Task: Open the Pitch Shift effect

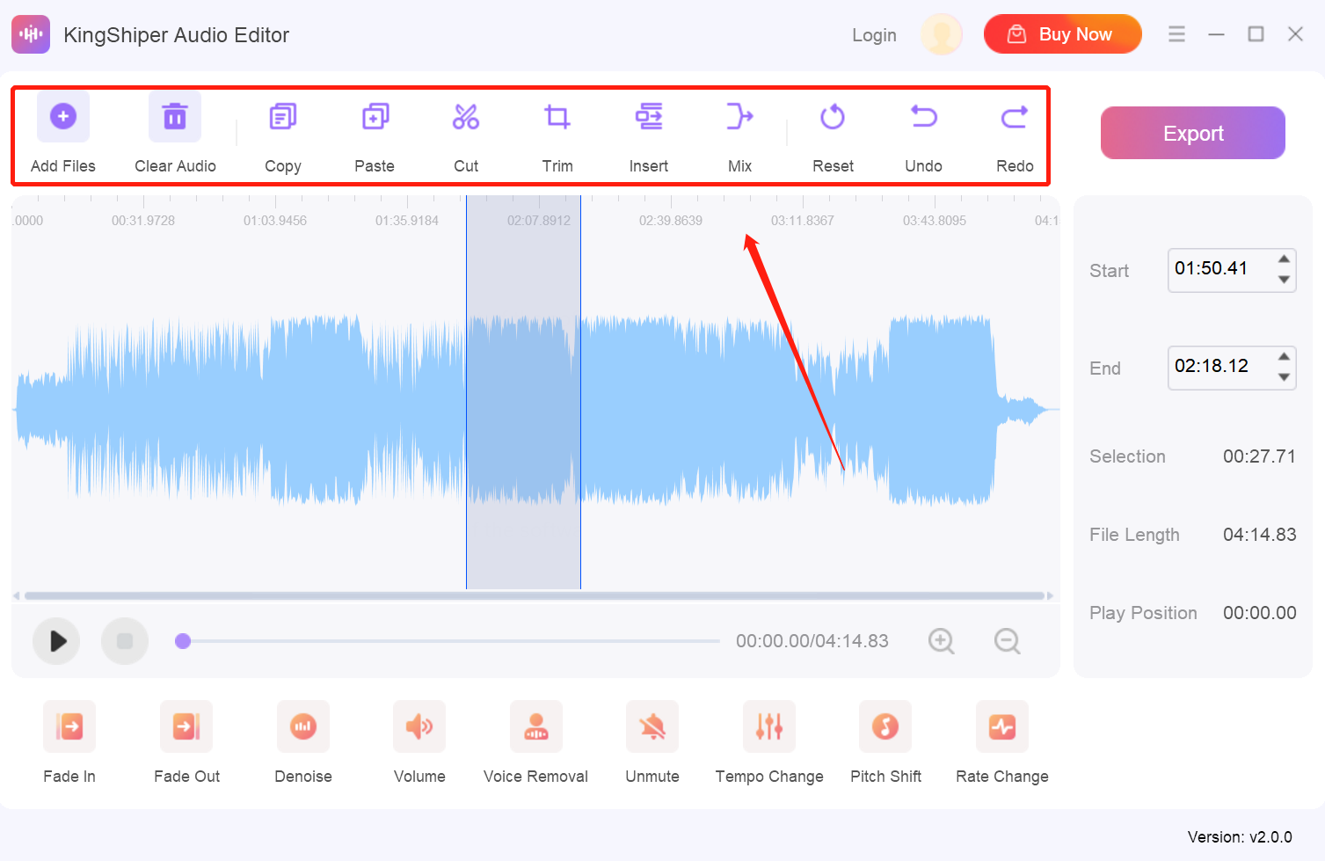Action: point(885,726)
